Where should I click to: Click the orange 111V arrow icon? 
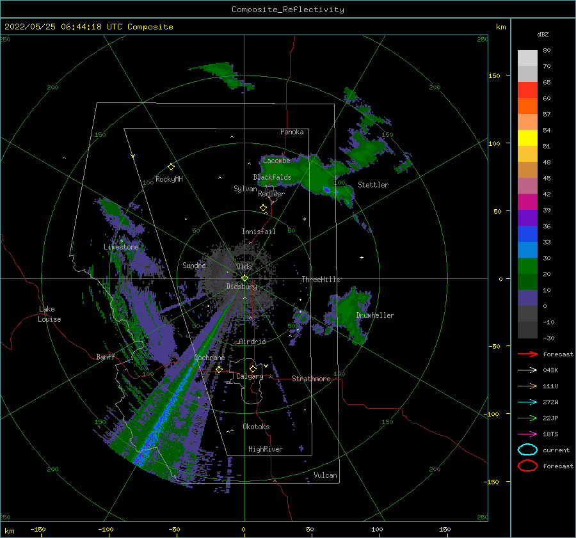pos(527,386)
